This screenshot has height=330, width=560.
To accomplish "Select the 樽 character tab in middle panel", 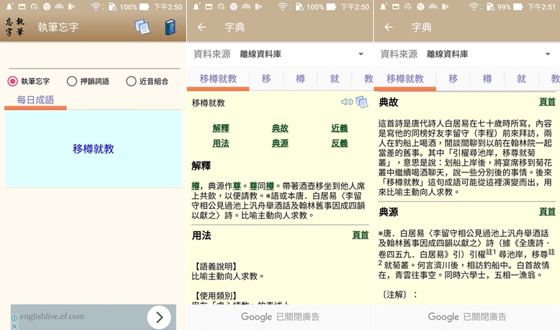I will 300,79.
